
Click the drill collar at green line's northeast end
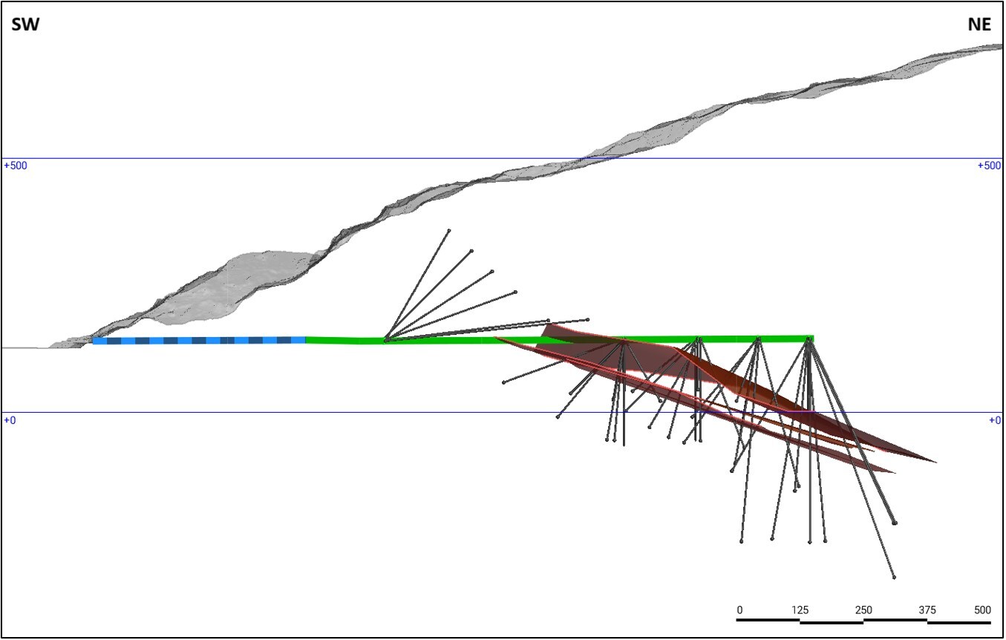(809, 339)
